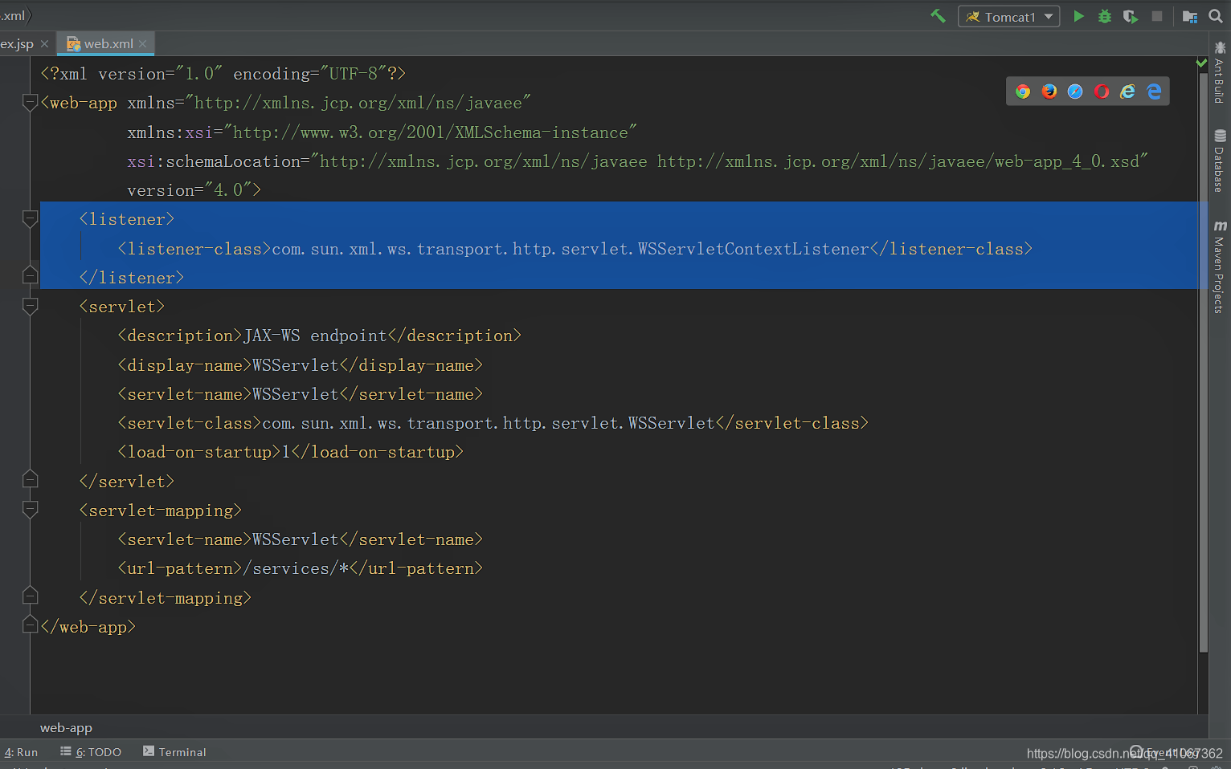Image resolution: width=1231 pixels, height=769 pixels.
Task: Open the Project Structure icon
Action: click(1190, 16)
